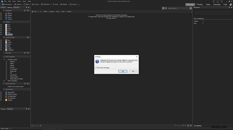Open Saved Searches settings gear

coord(28,84)
